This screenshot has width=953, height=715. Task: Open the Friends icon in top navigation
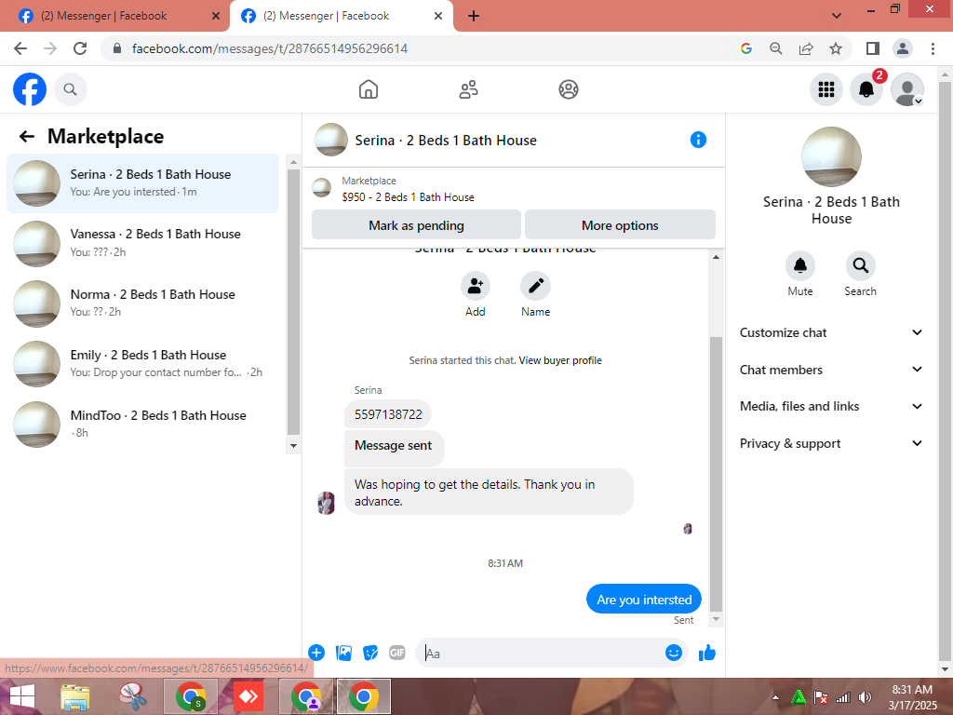(468, 89)
